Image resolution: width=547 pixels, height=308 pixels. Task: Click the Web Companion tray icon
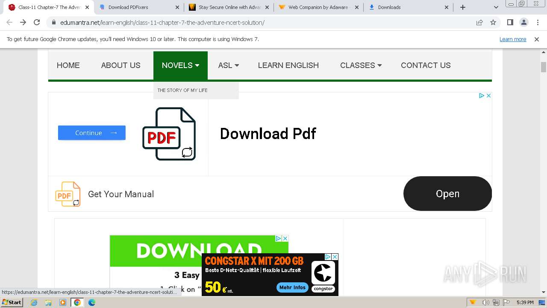pyautogui.click(x=473, y=302)
